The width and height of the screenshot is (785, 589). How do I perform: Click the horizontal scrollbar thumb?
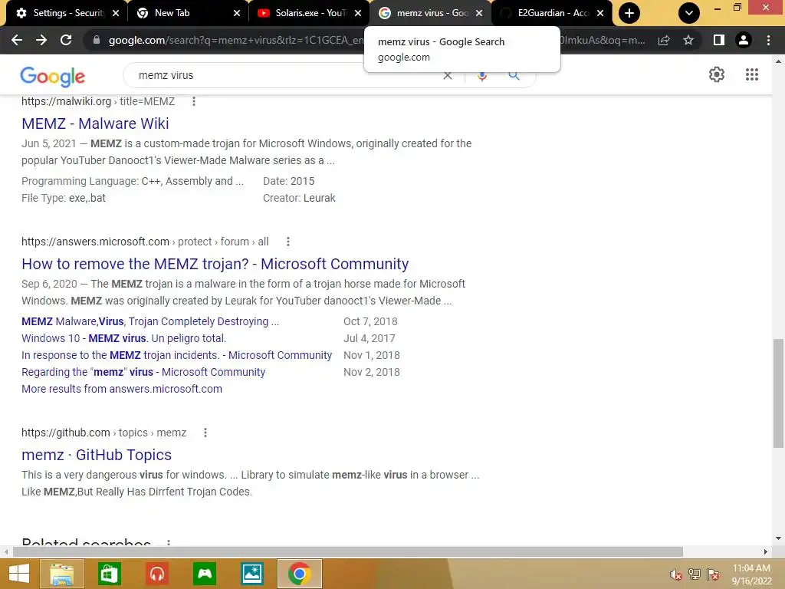pyautogui.click(x=348, y=552)
